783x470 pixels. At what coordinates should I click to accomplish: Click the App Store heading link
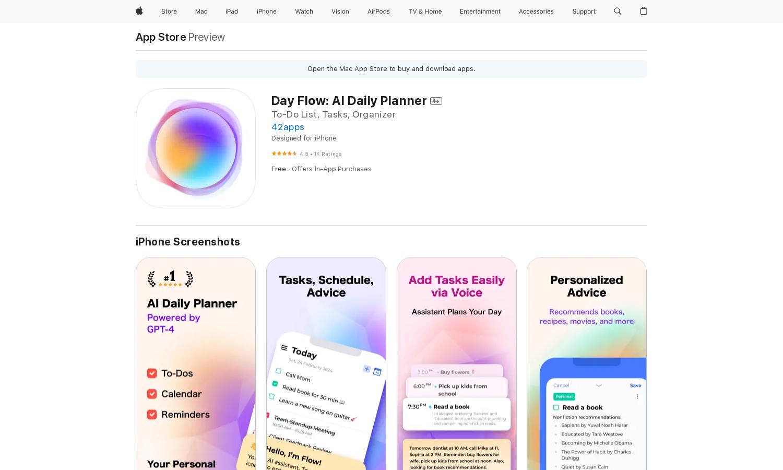click(161, 37)
